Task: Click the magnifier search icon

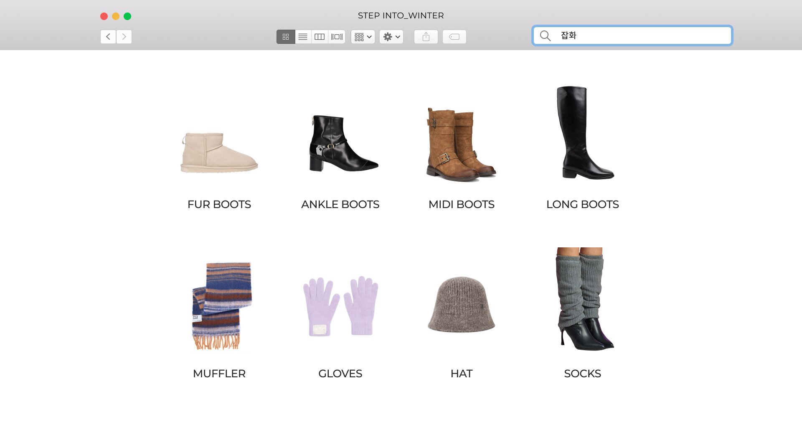Action: pyautogui.click(x=545, y=36)
